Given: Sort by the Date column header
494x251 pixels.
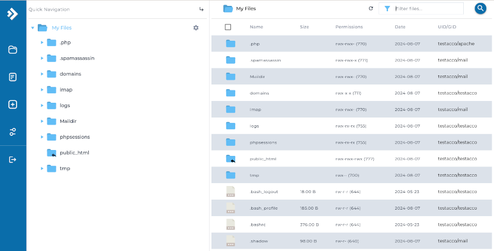Looking at the screenshot, I should click(400, 27).
